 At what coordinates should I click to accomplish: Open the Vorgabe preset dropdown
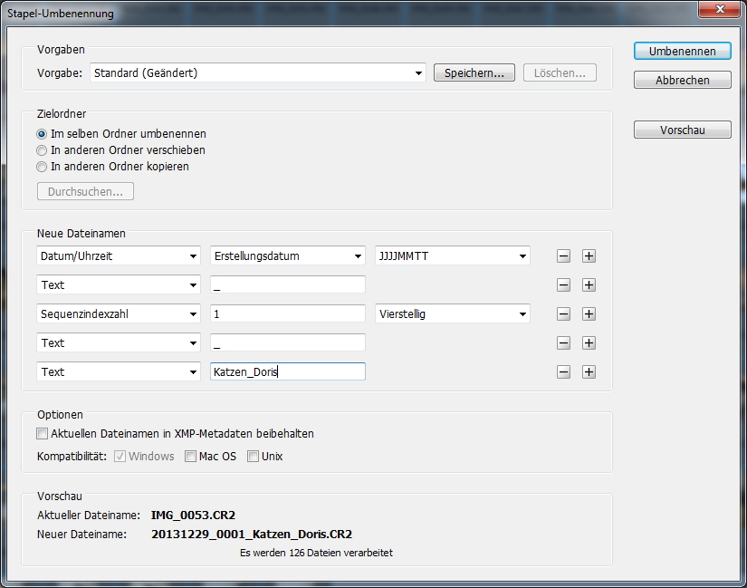coord(258,73)
